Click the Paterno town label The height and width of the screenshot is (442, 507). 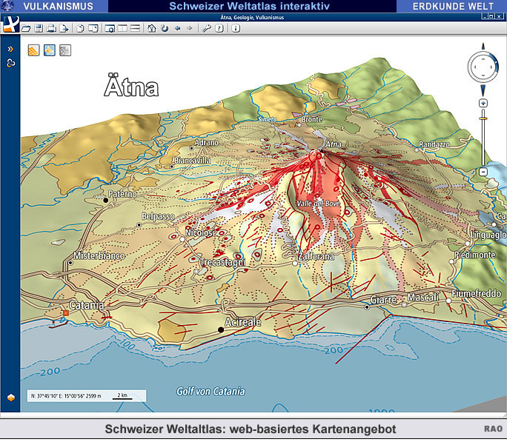click(122, 194)
